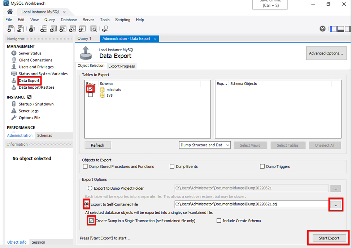The width and height of the screenshot is (352, 248).
Task: Uncheck the micstats schema export checkbox
Action: [90, 89]
